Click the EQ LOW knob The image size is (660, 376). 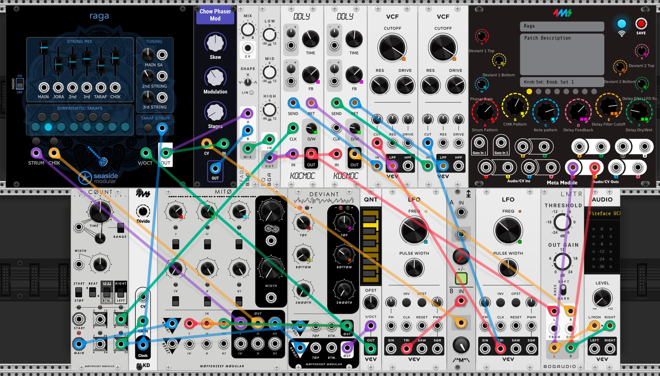coord(269,35)
